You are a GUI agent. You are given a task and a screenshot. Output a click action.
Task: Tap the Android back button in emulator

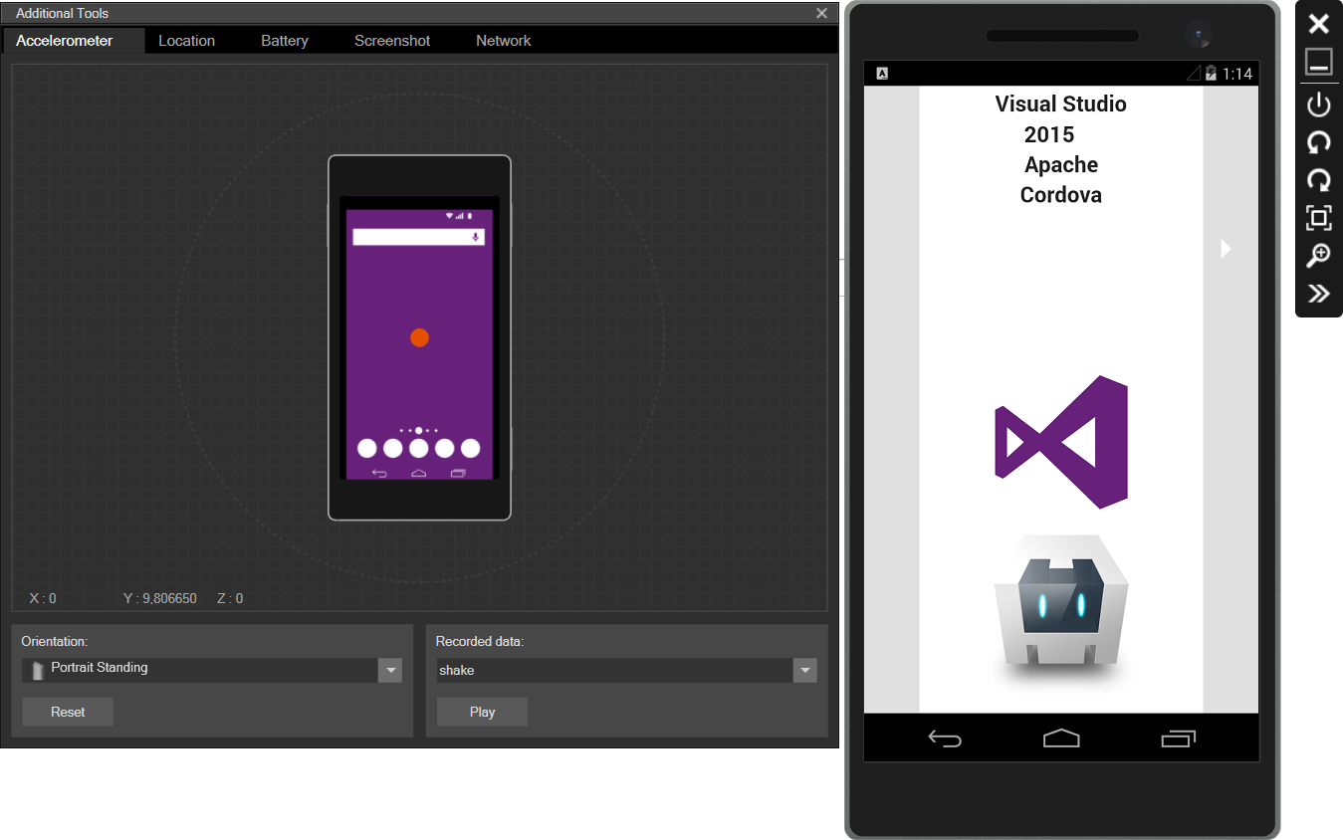click(945, 738)
